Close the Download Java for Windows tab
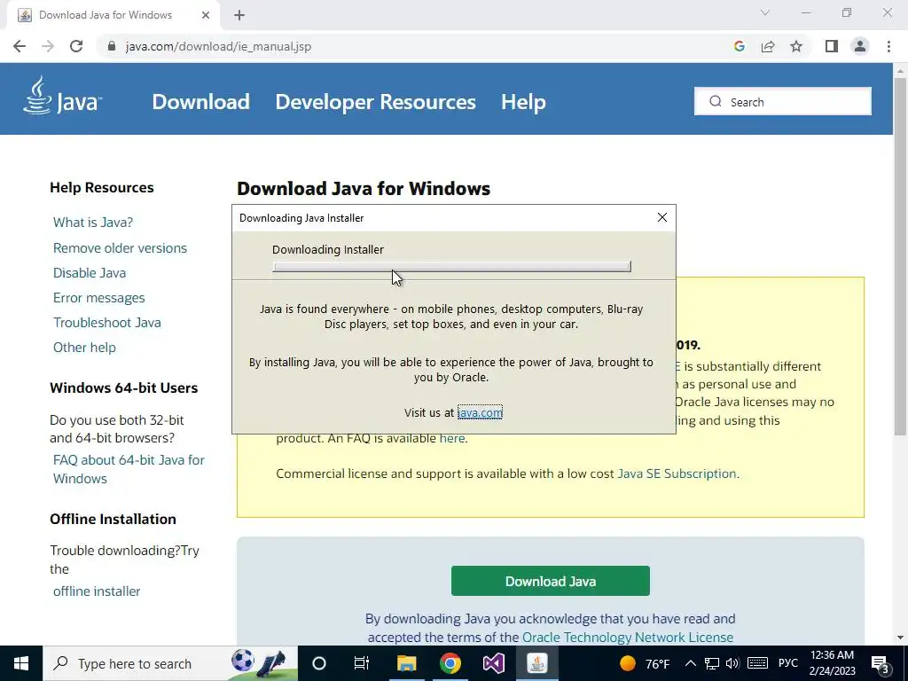Screen dimensions: 908x681 coord(206,16)
